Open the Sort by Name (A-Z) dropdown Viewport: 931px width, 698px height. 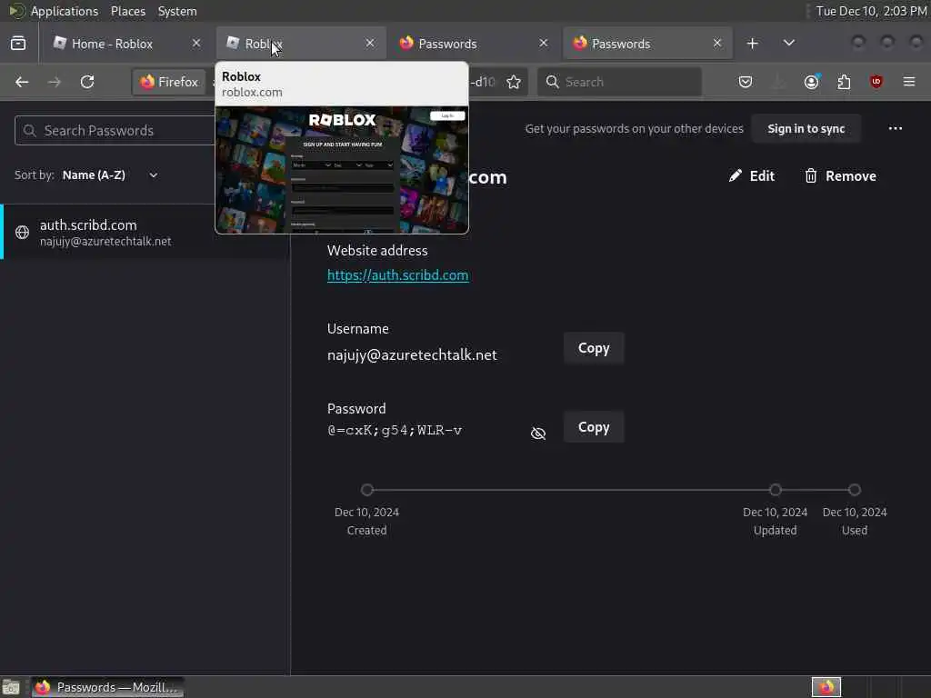110,175
